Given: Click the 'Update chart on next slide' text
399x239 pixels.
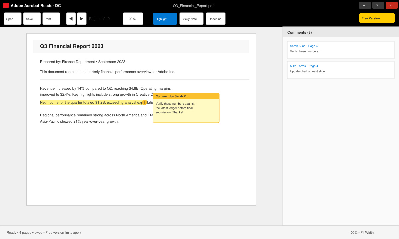Looking at the screenshot, I should tap(307, 71).
